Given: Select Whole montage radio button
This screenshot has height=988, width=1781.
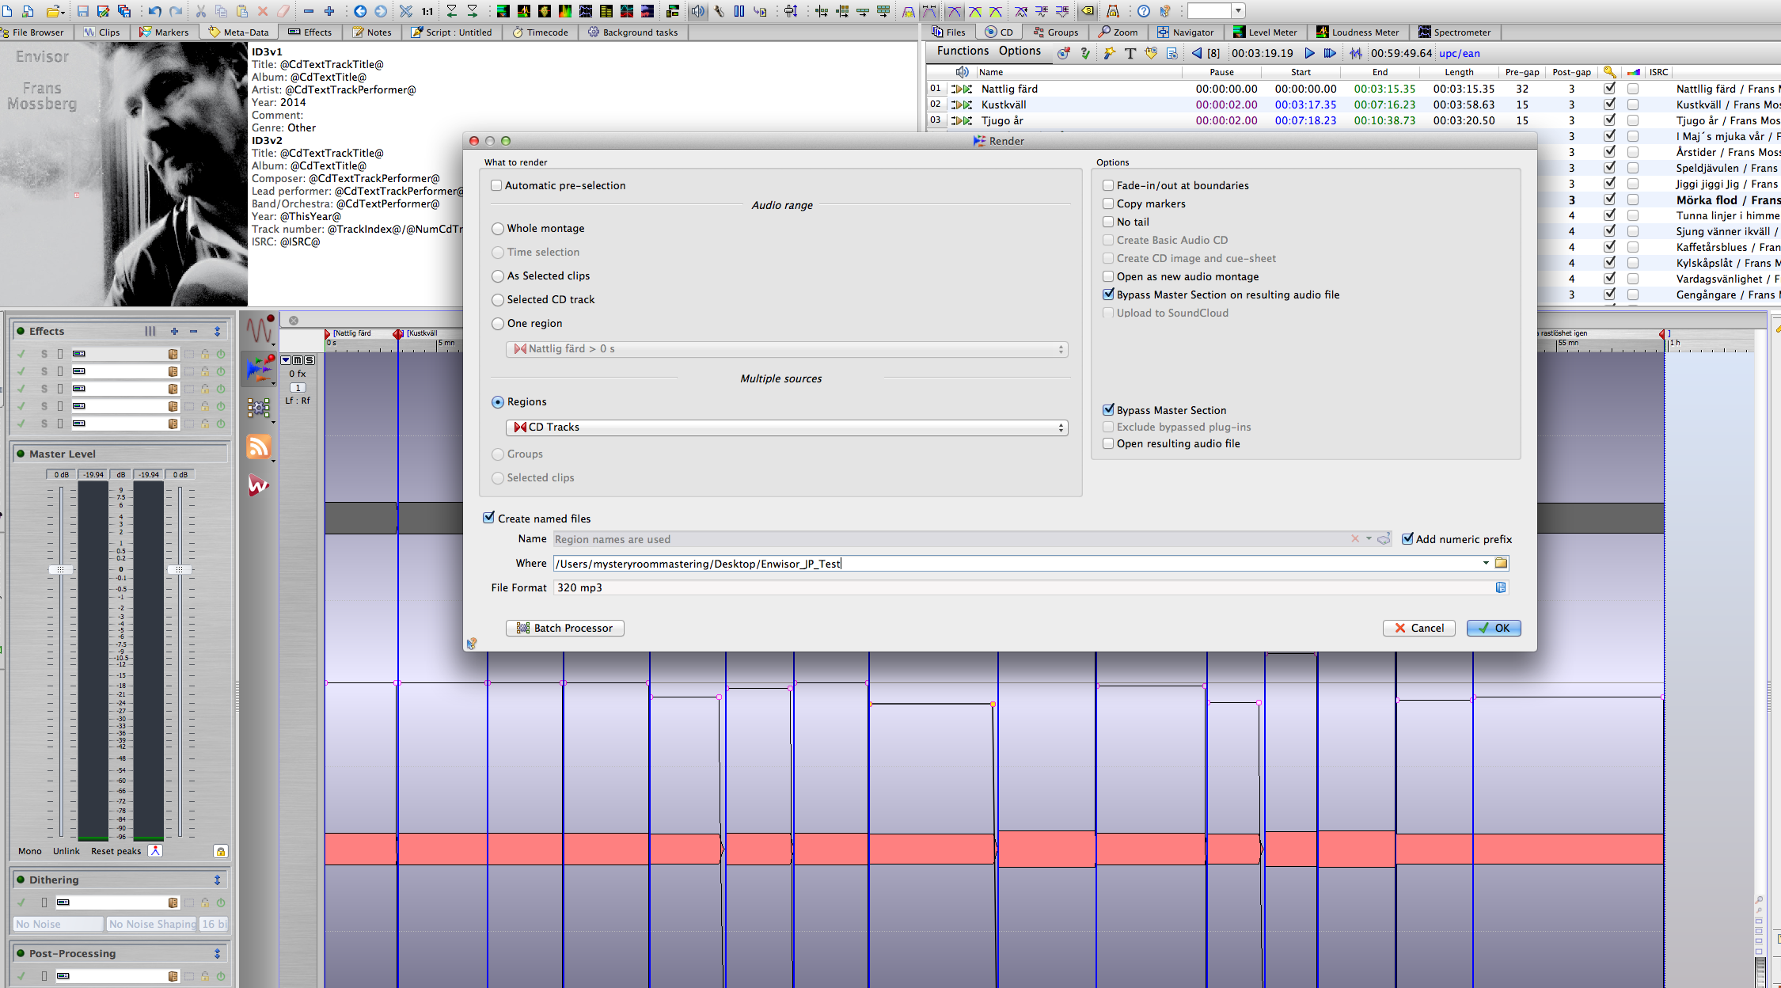Looking at the screenshot, I should [498, 229].
